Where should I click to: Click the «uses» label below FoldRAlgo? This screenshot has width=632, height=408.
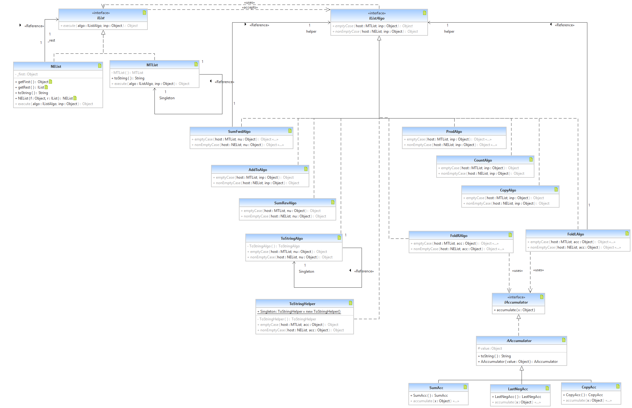[x=517, y=271]
